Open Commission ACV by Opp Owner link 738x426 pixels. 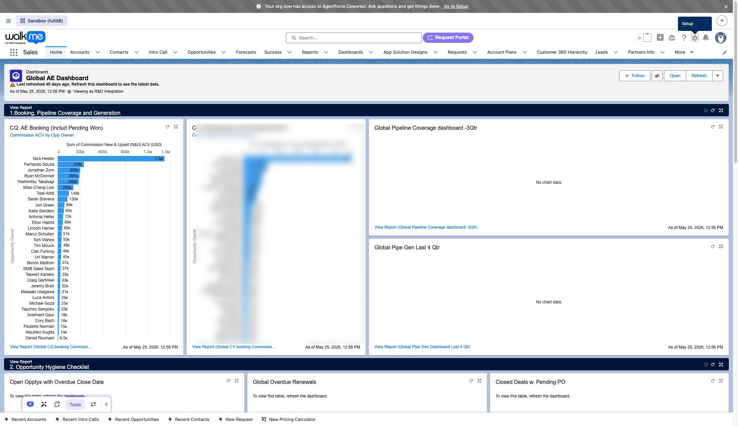click(42, 135)
